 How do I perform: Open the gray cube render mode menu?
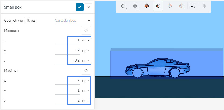[x=135, y=6]
